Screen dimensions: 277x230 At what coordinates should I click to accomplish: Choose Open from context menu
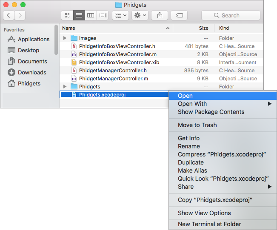click(223, 96)
